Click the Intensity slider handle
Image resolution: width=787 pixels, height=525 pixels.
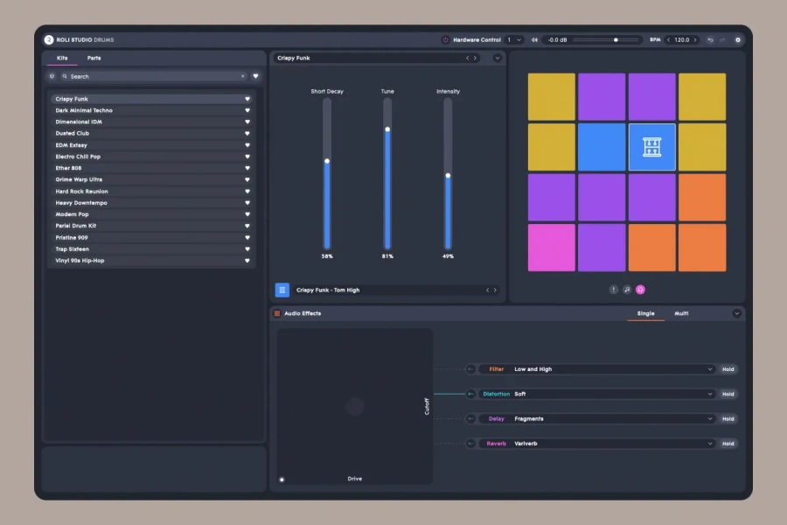[x=448, y=176]
